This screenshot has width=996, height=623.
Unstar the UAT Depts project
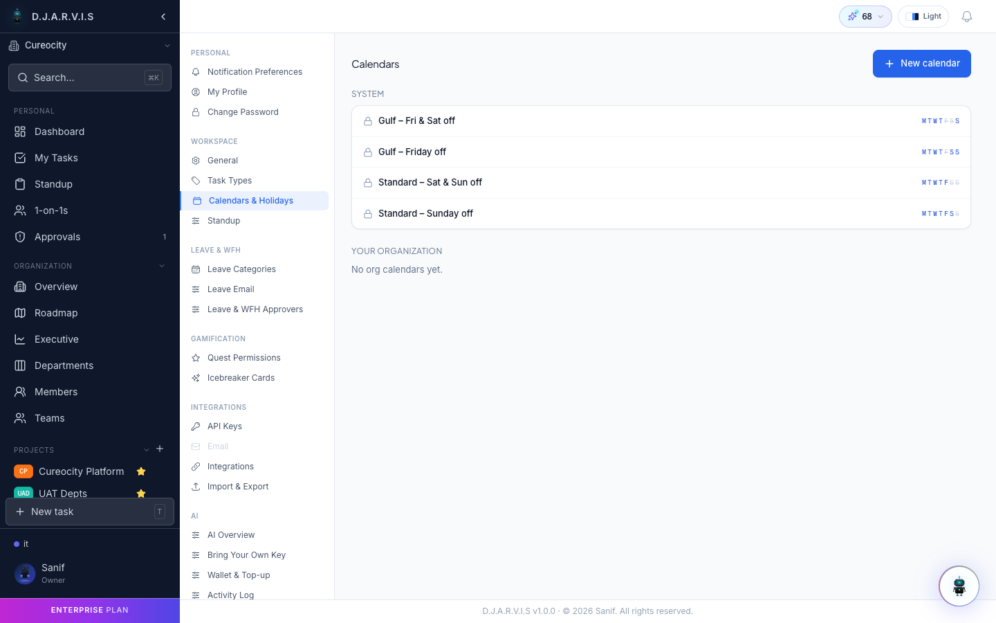click(x=141, y=494)
